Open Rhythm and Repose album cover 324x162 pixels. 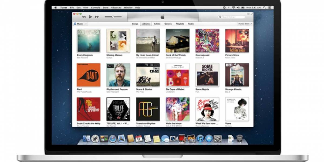coord(118,75)
